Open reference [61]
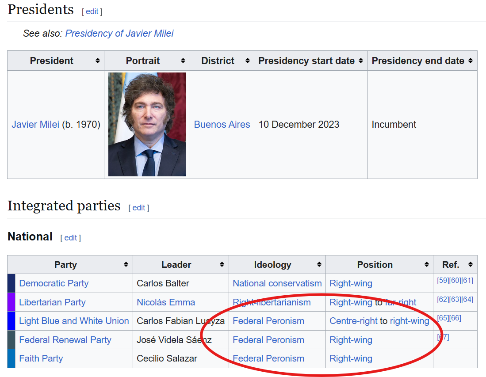 click(x=467, y=280)
